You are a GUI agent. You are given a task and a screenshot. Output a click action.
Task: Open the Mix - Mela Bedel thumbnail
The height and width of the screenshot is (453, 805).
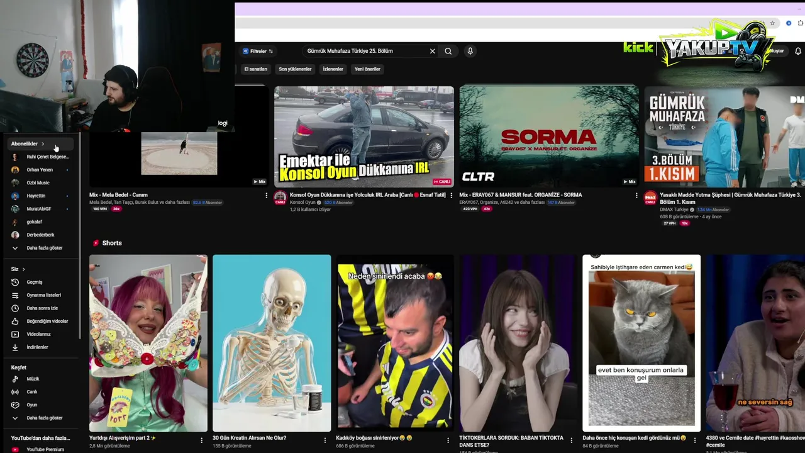179,137
